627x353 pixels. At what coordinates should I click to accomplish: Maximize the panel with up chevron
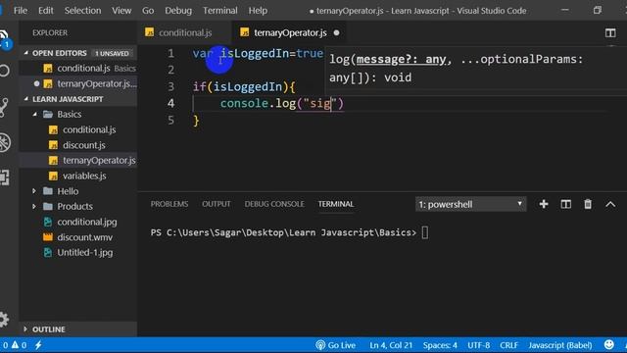pyautogui.click(x=610, y=204)
